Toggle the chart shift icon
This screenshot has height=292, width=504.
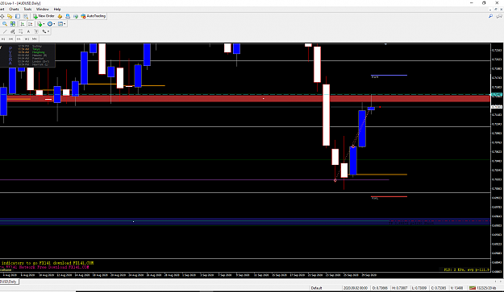[x=30, y=23]
